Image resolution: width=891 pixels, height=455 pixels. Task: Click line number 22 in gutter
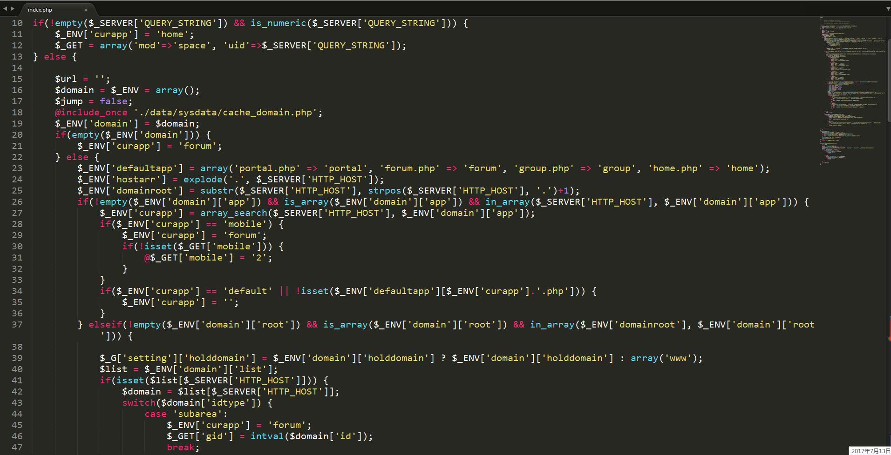[17, 157]
